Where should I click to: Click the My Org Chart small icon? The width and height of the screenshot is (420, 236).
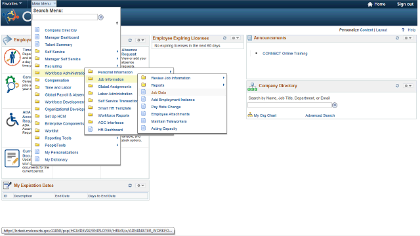(250, 115)
